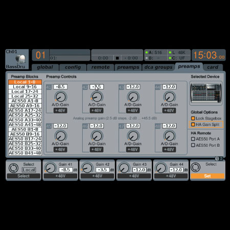
Task: Click channel 41 A/D-Gain knob
Action: click(x=60, y=97)
